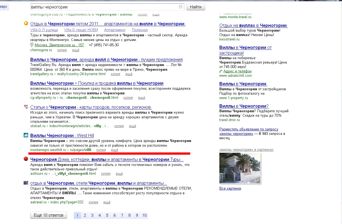This screenshot has width=342, height=224.
Task: Open копия link of aatravel.ru result
Action: tap(93, 202)
